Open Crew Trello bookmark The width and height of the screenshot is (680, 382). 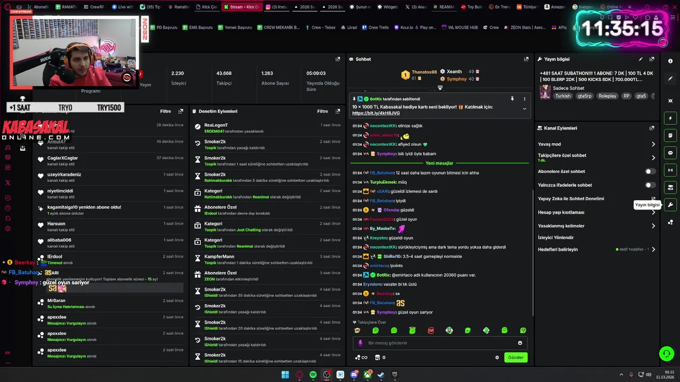click(375, 28)
